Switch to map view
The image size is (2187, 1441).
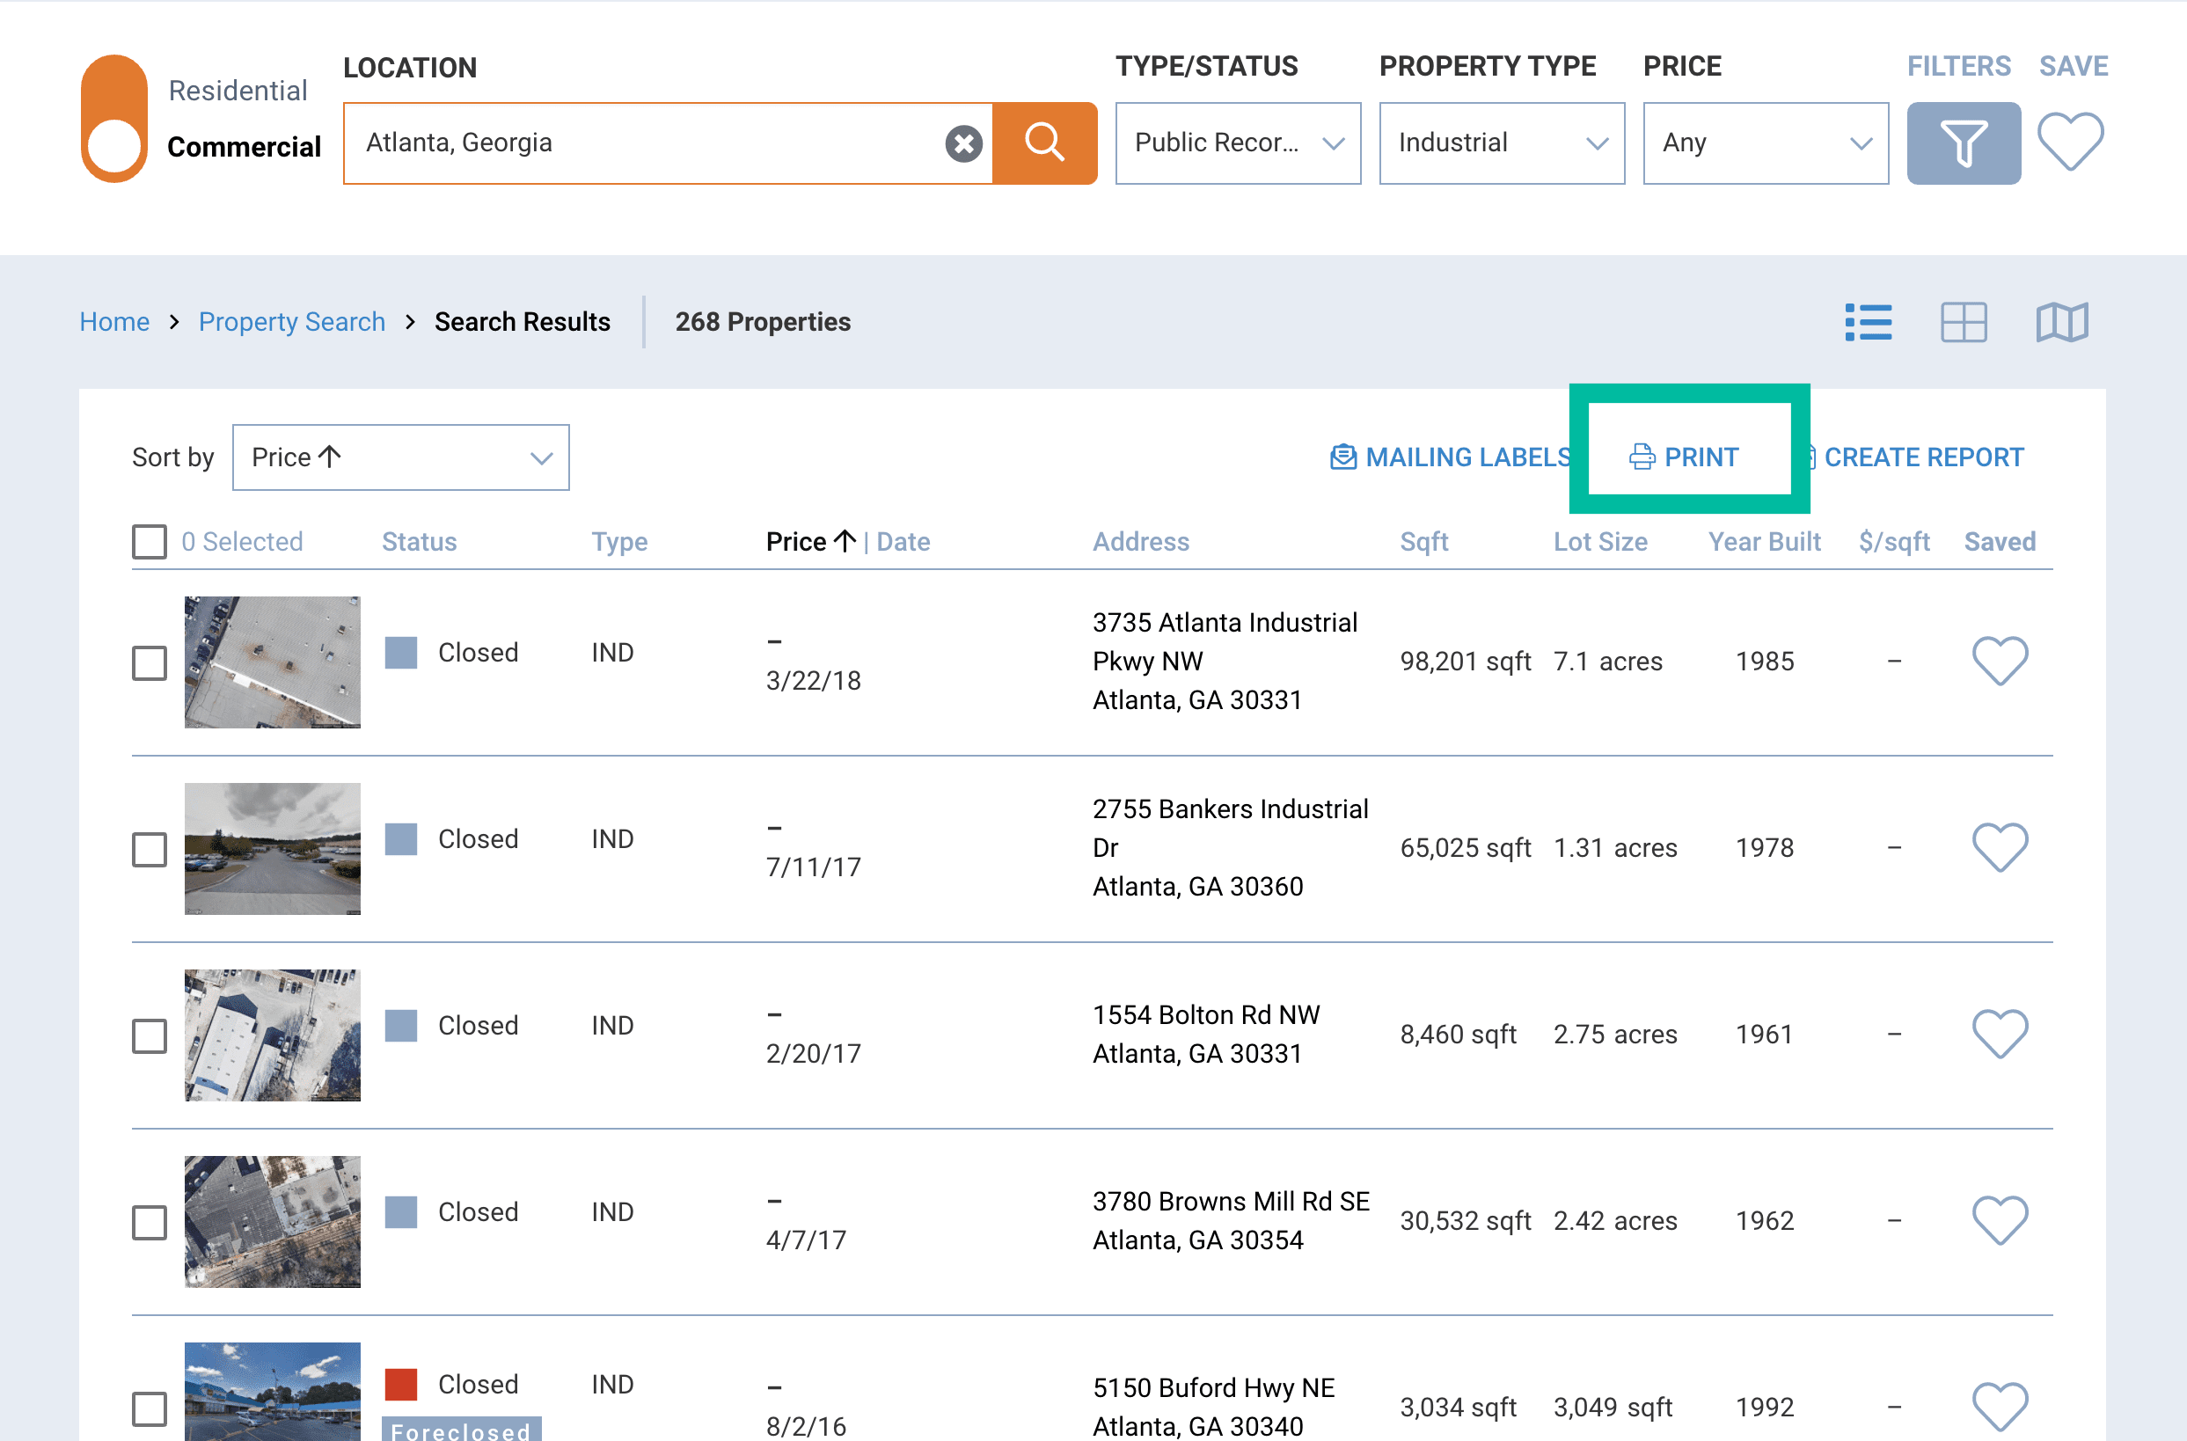[2061, 323]
